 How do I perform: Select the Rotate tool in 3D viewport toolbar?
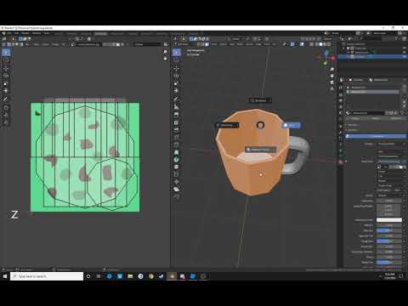tap(176, 76)
